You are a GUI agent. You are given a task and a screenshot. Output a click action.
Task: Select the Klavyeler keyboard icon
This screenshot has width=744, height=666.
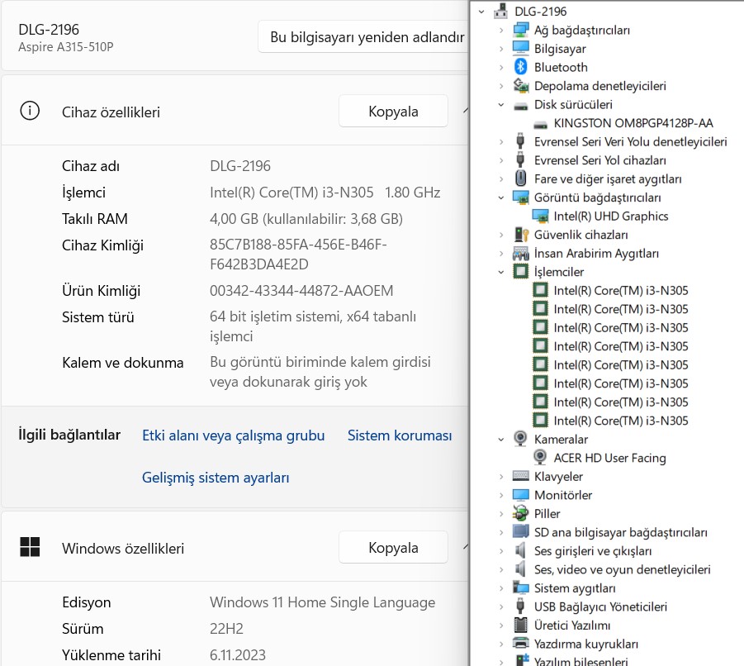(x=520, y=476)
